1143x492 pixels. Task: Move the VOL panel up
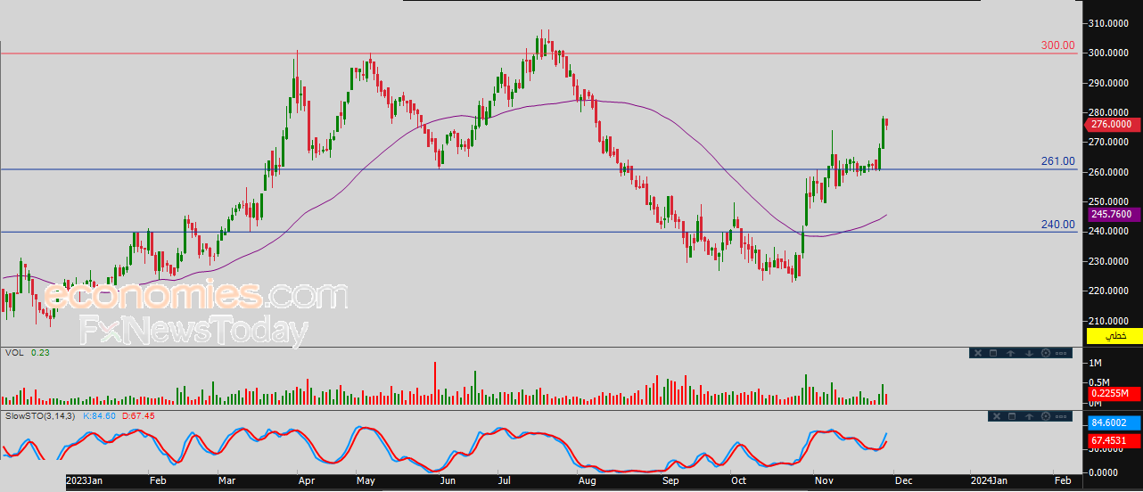click(1010, 353)
